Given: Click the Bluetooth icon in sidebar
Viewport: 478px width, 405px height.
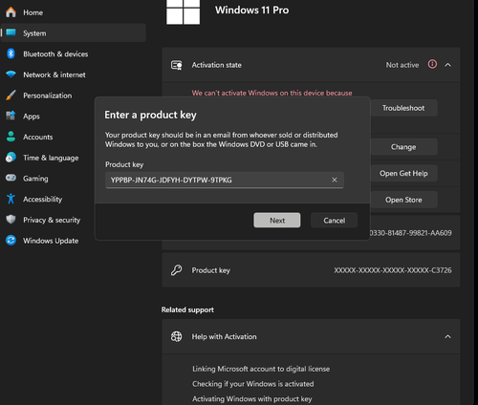Looking at the screenshot, I should pyautogui.click(x=11, y=53).
